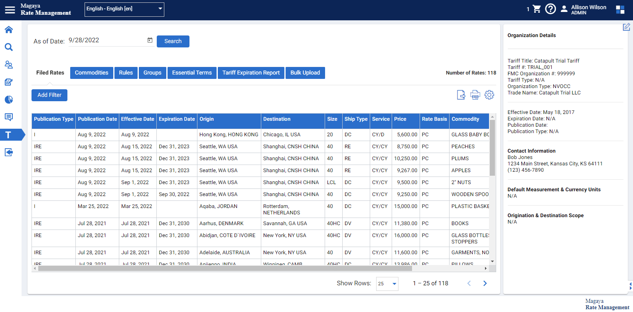Open the hamburger navigation menu

point(10,10)
